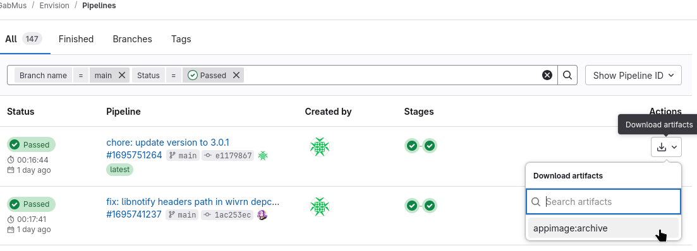This screenshot has width=697, height=251.
Task: Open the Show Pipeline ID dropdown
Action: pos(633,76)
